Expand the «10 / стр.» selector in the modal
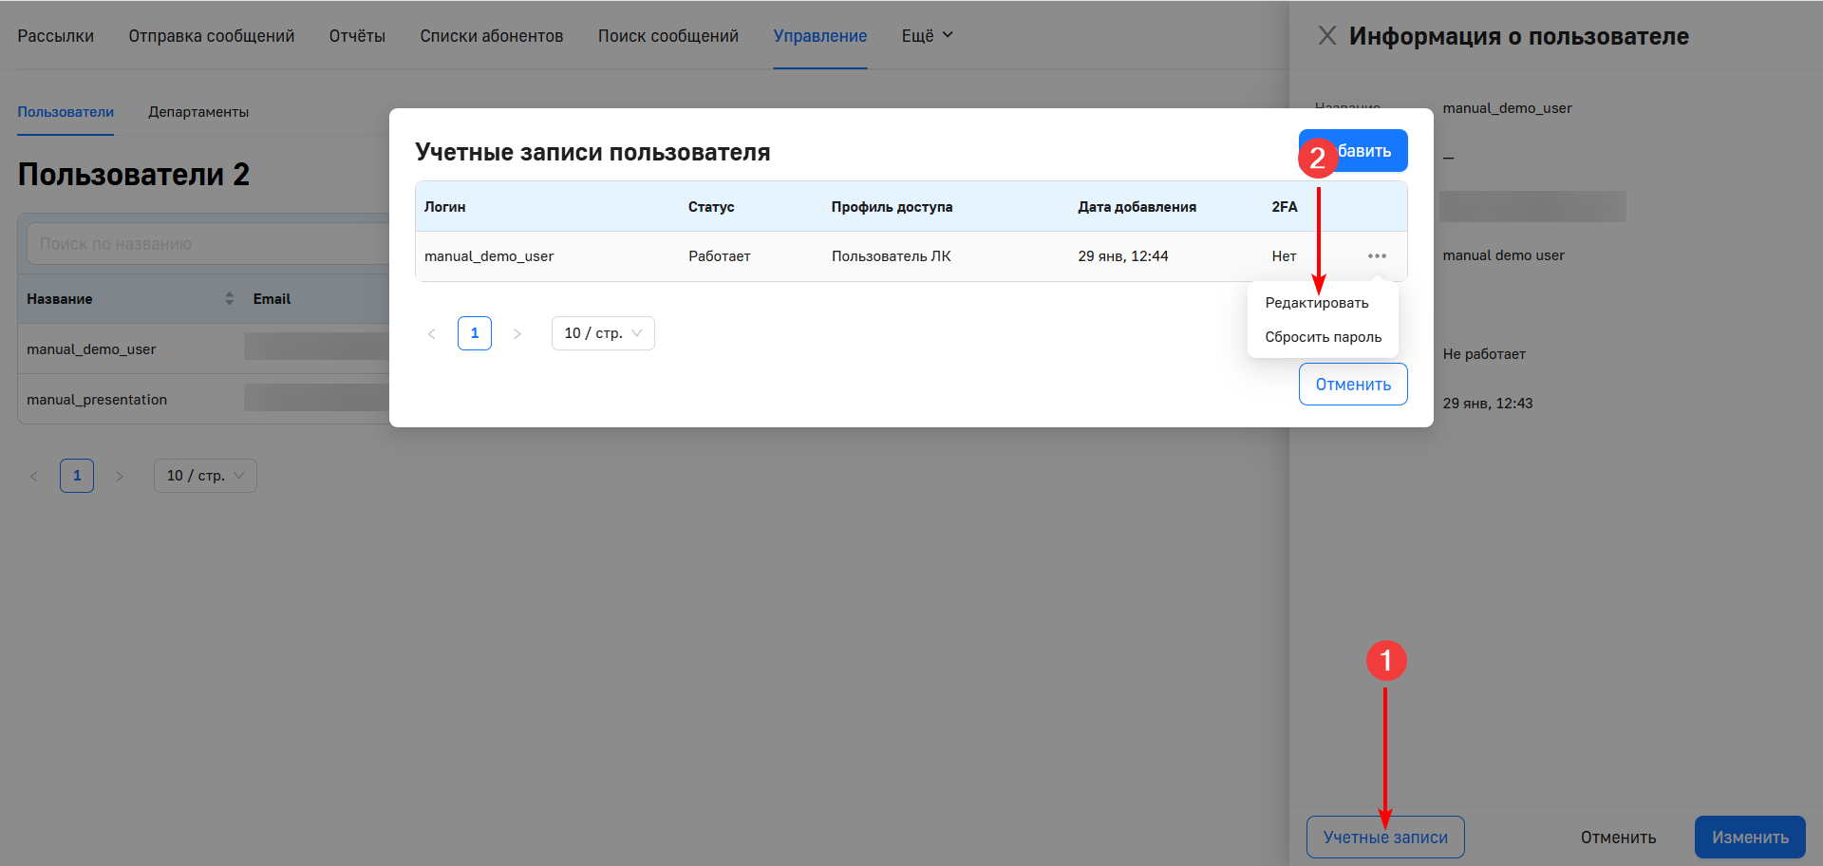 pos(602,332)
